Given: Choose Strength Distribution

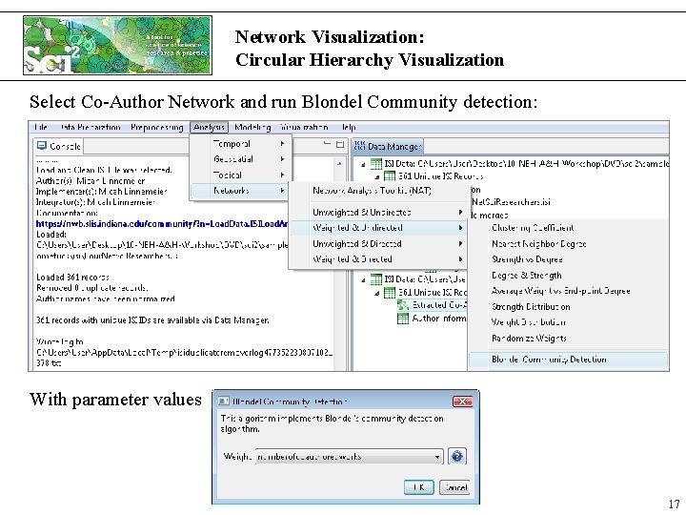Looking at the screenshot, I should point(531,306).
